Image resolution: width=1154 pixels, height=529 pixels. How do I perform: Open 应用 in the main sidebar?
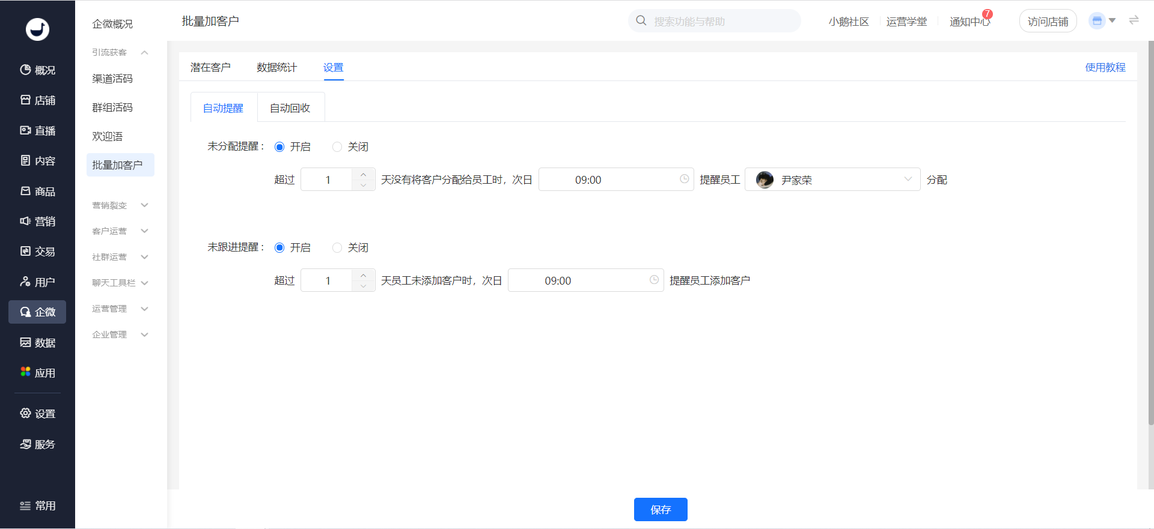pyautogui.click(x=37, y=373)
